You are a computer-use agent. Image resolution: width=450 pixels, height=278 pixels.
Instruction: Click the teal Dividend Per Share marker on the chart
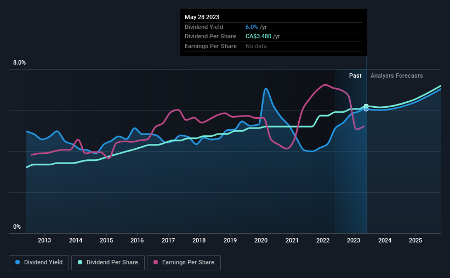[x=366, y=106]
